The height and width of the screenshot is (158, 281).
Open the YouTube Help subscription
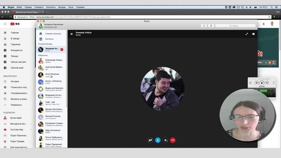[x=18, y=129]
